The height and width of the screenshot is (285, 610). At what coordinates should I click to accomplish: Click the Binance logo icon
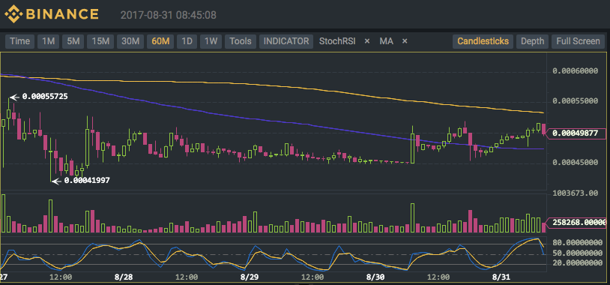(13, 14)
